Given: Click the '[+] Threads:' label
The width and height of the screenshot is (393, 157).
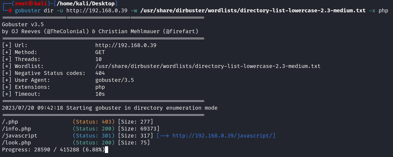Looking at the screenshot, I should pyautogui.click(x=21, y=59).
